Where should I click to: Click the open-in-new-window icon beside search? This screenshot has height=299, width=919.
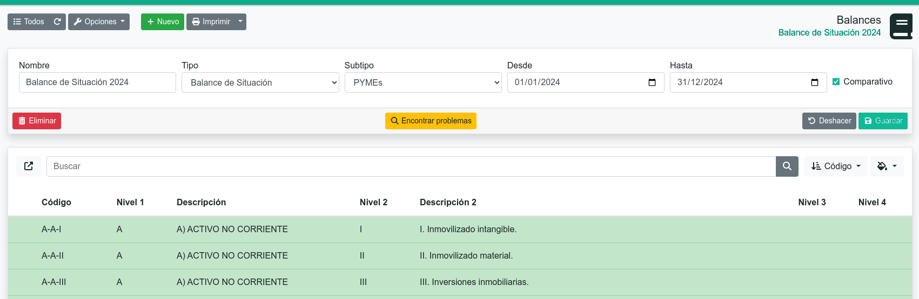click(29, 166)
